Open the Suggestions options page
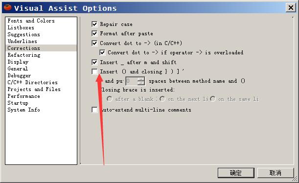The height and width of the screenshot is (183, 299). (24, 34)
